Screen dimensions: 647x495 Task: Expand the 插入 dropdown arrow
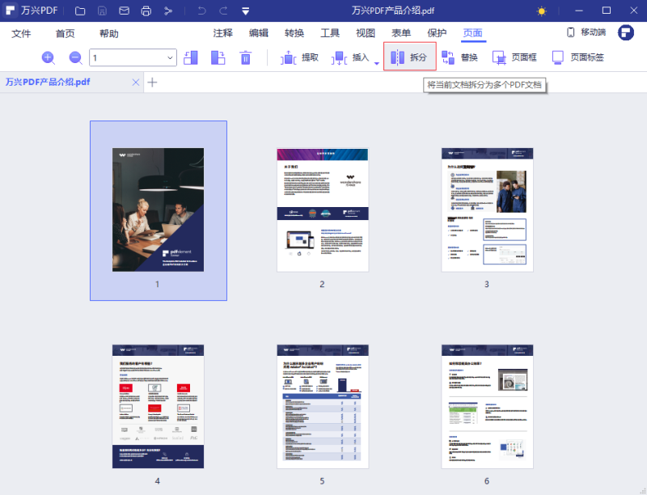click(376, 62)
